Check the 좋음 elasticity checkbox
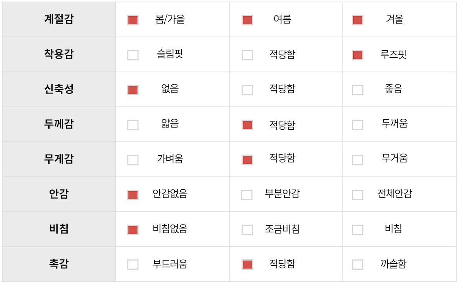 358,90
